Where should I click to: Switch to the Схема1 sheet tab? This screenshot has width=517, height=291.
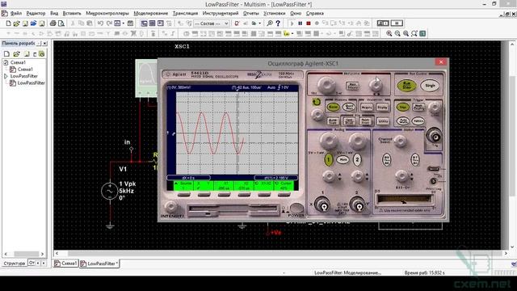[x=66, y=264]
